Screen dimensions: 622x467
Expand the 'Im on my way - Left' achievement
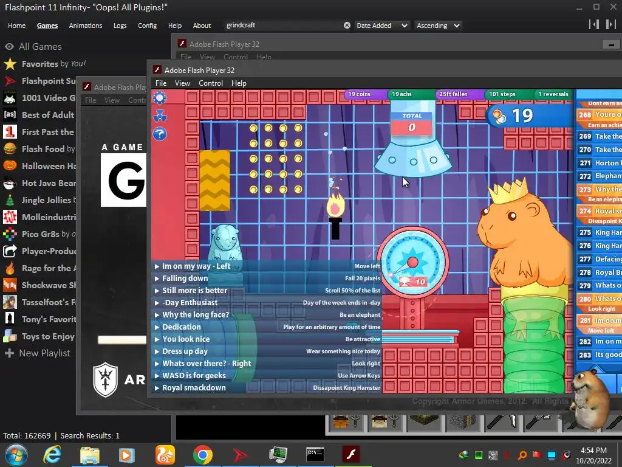(x=266, y=266)
